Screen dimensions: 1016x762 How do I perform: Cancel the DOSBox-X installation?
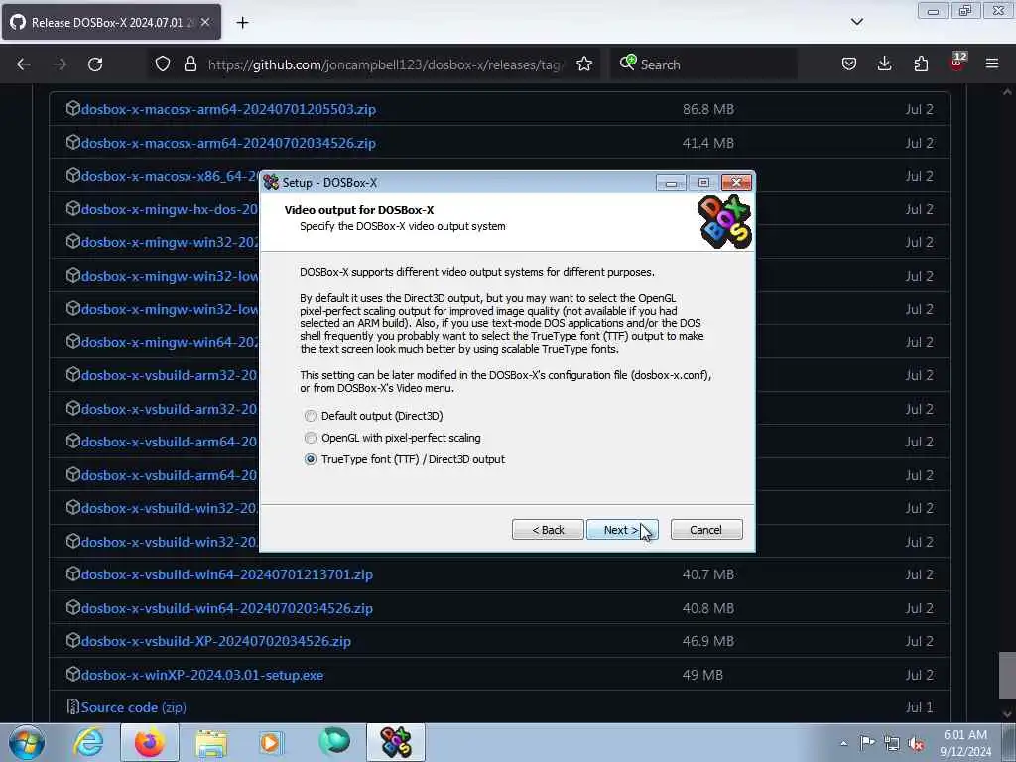coord(706,530)
